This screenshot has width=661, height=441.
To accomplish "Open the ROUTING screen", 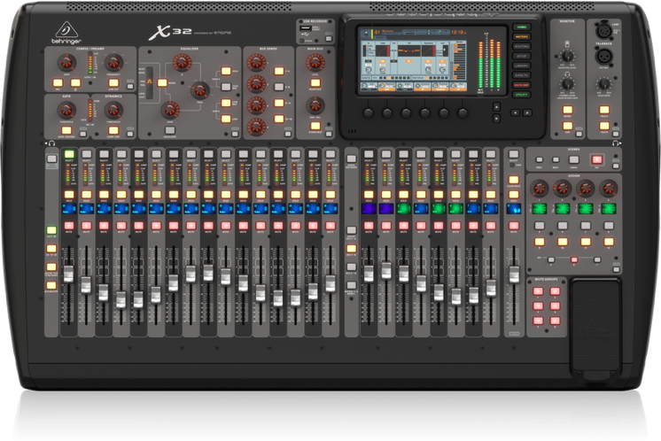I will pos(522,46).
